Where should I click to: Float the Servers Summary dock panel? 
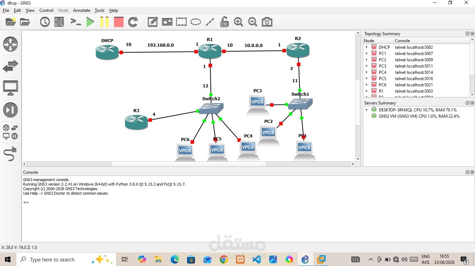468,103
